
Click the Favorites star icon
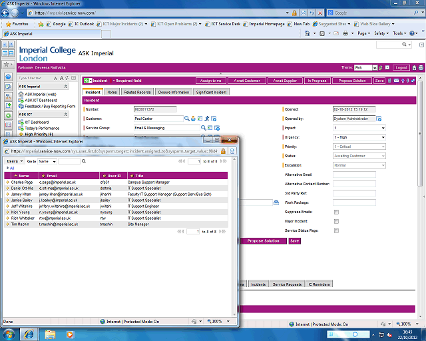click(x=7, y=23)
